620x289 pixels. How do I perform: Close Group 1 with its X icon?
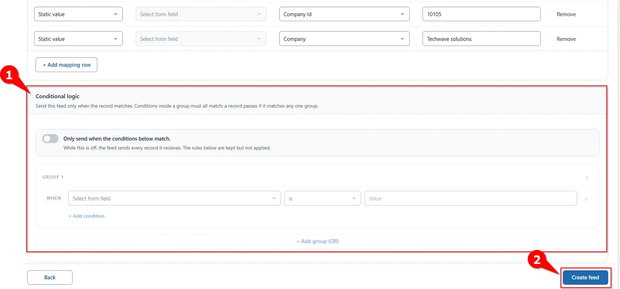(587, 177)
